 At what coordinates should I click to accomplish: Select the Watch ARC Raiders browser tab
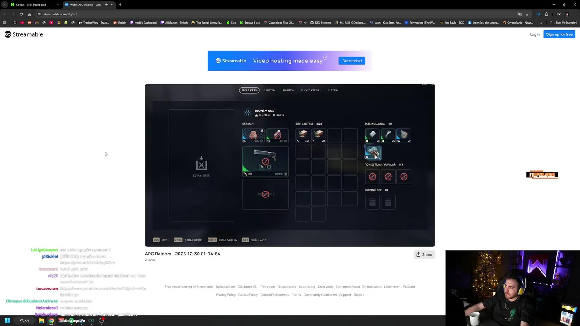88,5
